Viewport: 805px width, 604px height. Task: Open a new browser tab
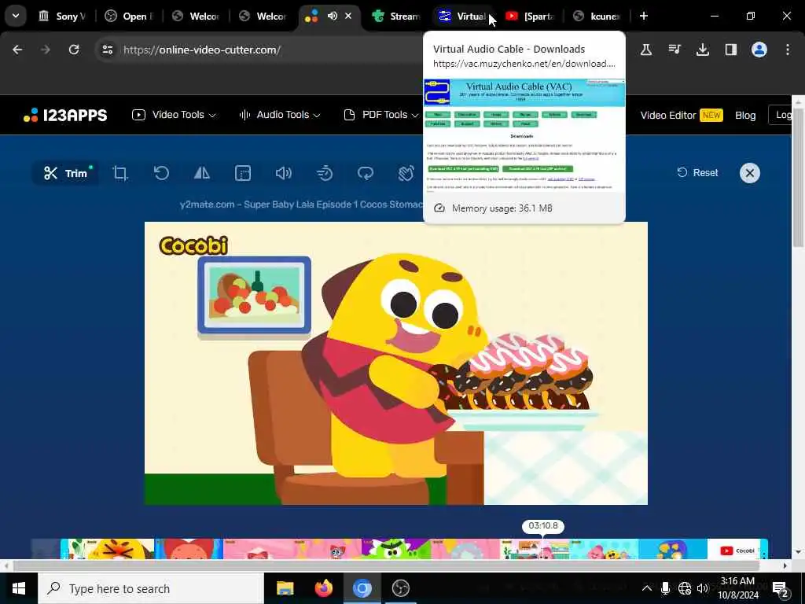(x=643, y=16)
